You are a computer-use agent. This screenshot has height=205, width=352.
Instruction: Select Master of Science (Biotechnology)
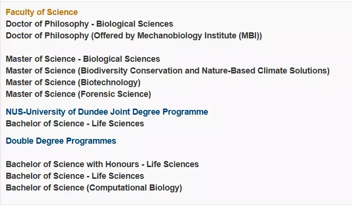pyautogui.click(x=73, y=82)
